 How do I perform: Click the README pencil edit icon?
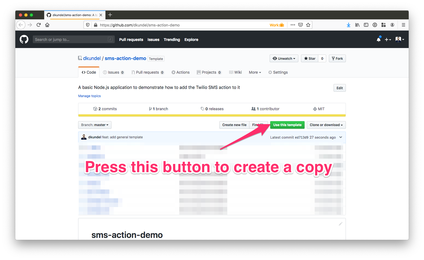point(340,224)
